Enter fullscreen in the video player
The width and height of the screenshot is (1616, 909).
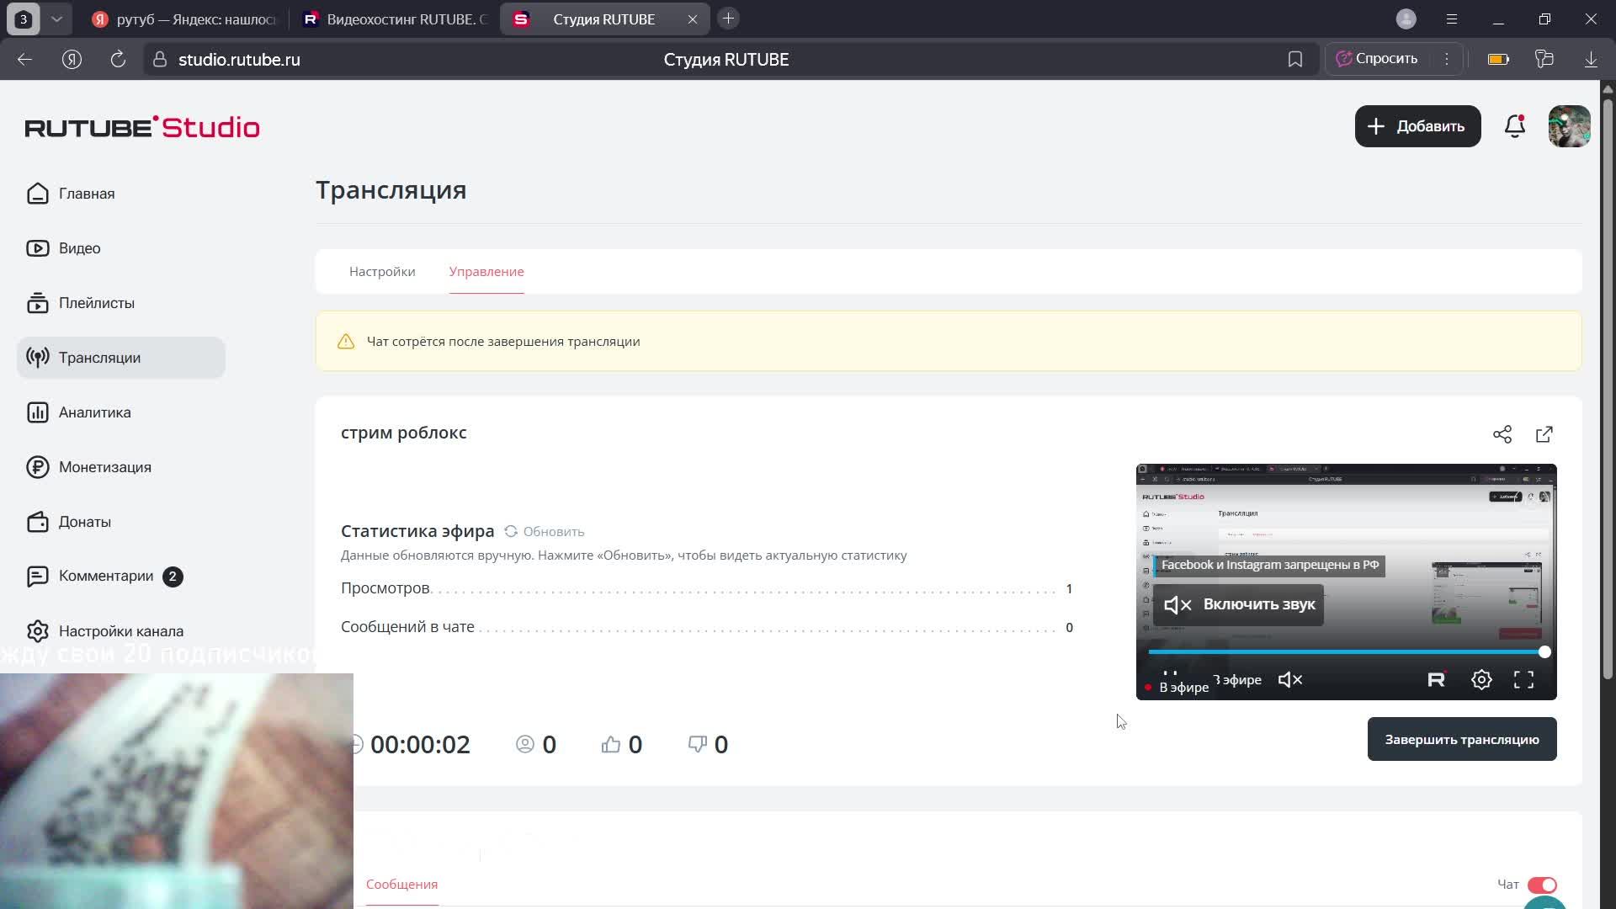pyautogui.click(x=1523, y=680)
